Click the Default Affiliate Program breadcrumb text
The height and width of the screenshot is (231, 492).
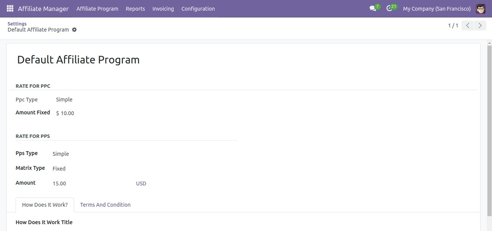38,30
